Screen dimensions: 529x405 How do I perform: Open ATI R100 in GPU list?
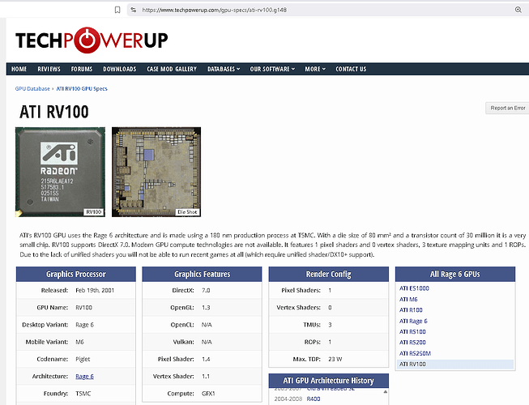411,310
